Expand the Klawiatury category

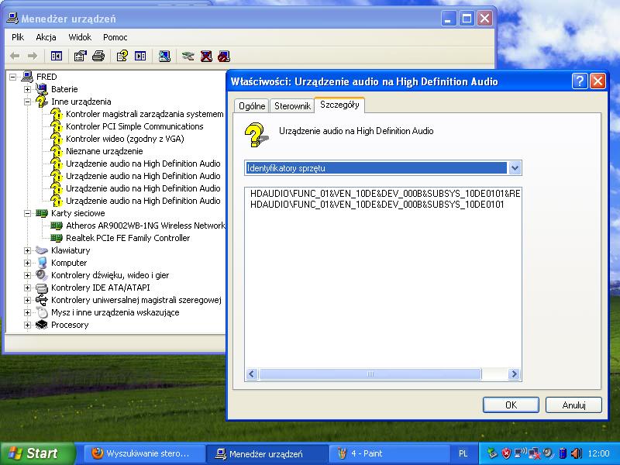tap(27, 250)
